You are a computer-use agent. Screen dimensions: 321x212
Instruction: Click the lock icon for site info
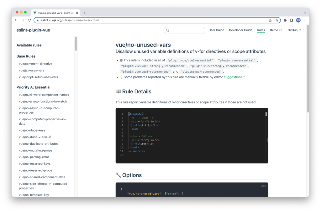(x=38, y=20)
